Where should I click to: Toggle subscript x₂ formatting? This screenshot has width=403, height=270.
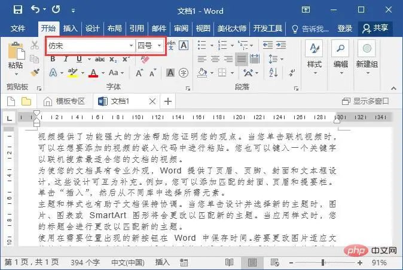[113, 60]
